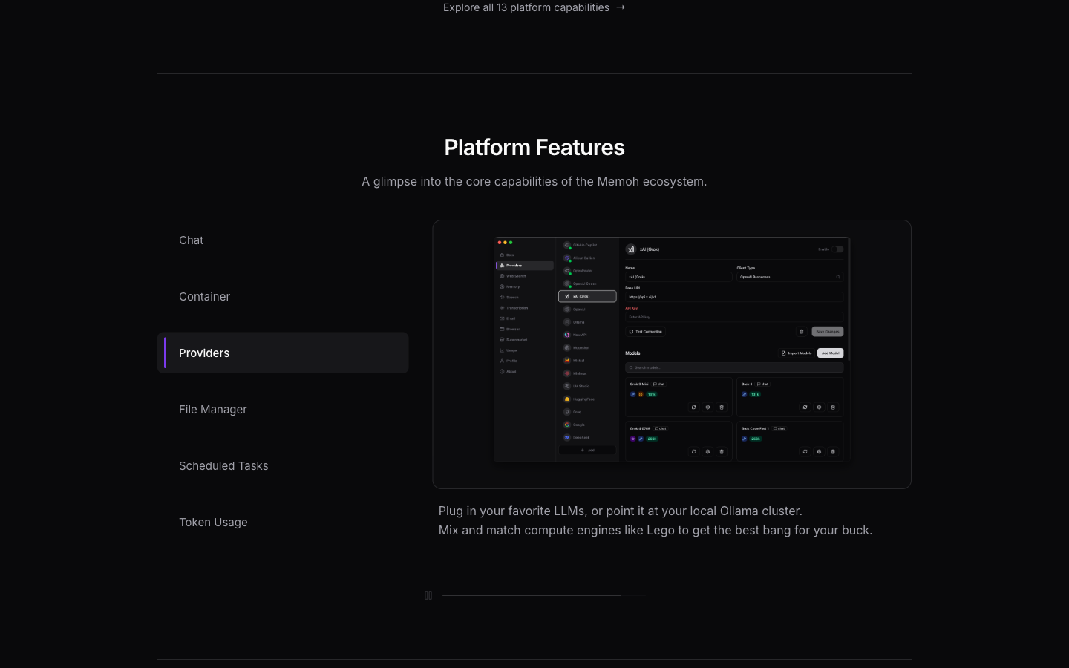Select the Providers feature tab

click(283, 353)
